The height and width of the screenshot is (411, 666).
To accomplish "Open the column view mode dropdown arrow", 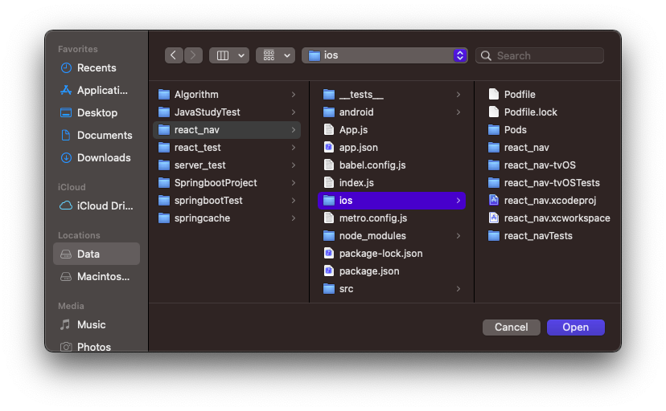I will point(241,55).
